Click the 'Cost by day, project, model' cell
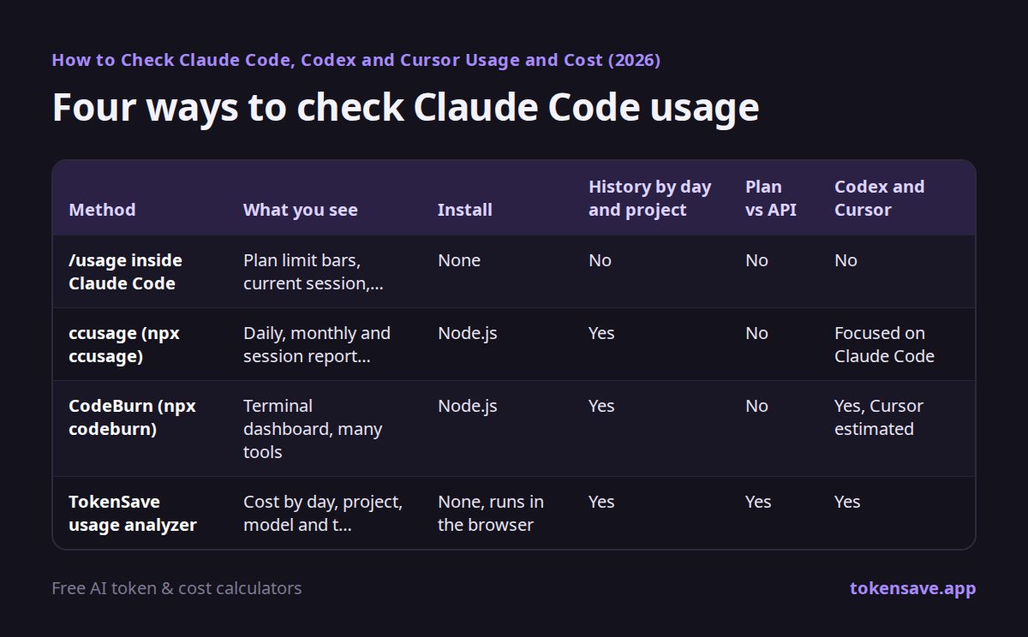 [323, 513]
